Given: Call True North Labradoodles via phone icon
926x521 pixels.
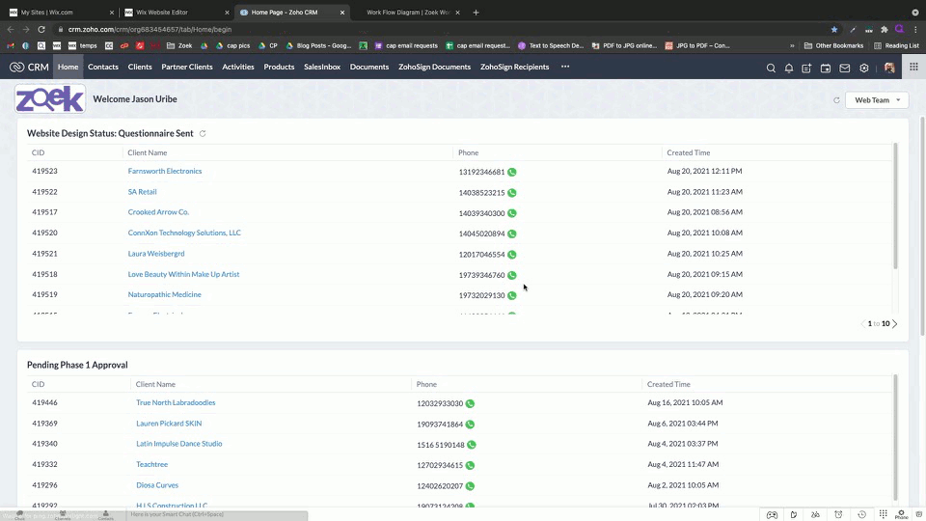Looking at the screenshot, I should tap(470, 403).
